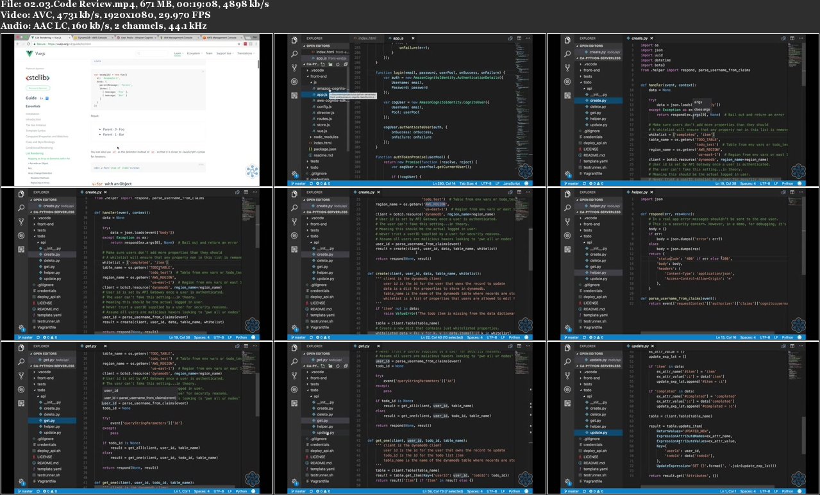
Task: Select update.py in the explorer of the update.py frame
Action: (598, 433)
